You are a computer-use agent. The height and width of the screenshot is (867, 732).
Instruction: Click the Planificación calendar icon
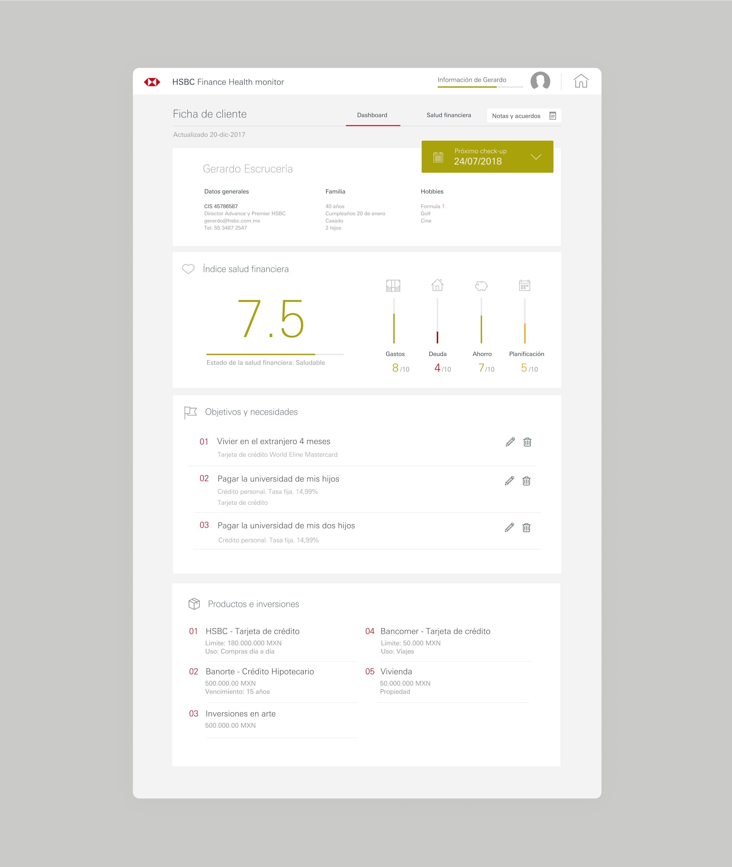click(x=525, y=285)
